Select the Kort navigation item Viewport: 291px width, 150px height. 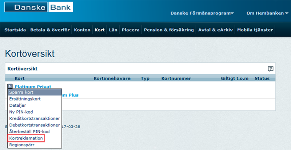pos(100,30)
